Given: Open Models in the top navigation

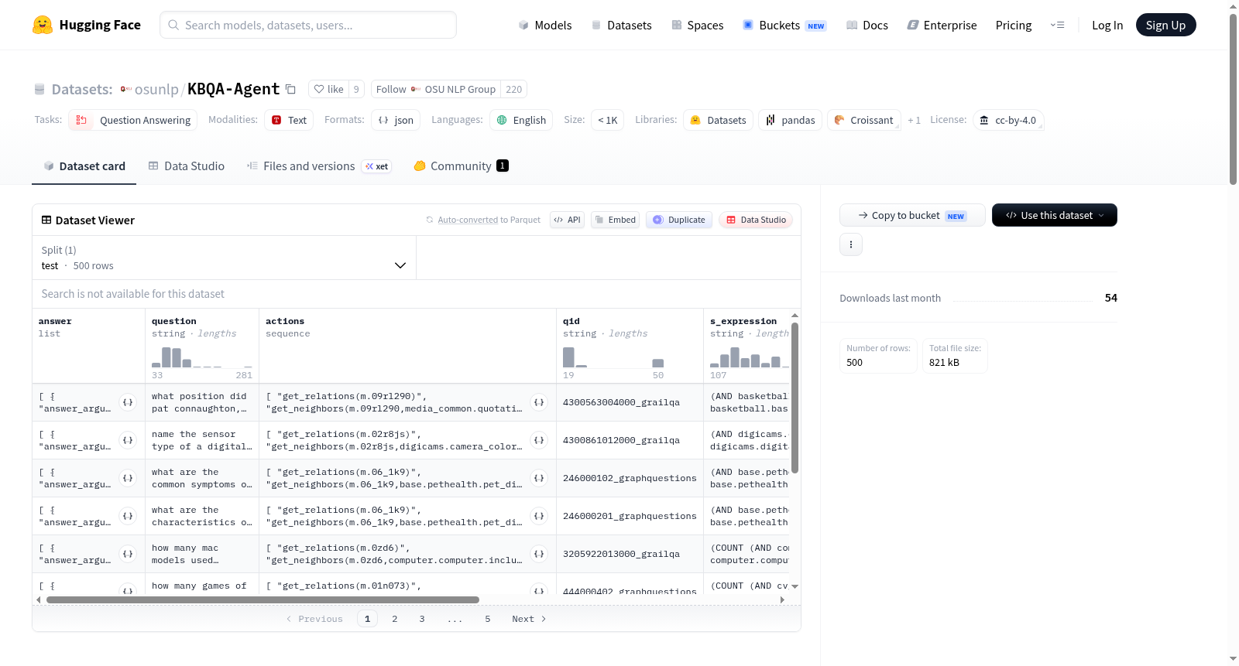Looking at the screenshot, I should pos(545,25).
